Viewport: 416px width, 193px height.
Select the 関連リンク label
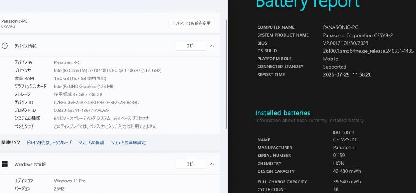tap(11, 143)
